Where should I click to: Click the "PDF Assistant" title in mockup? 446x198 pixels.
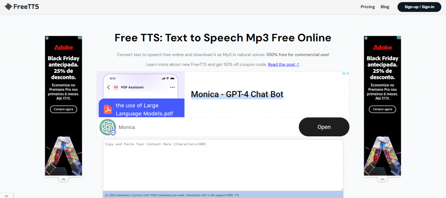coord(132,87)
